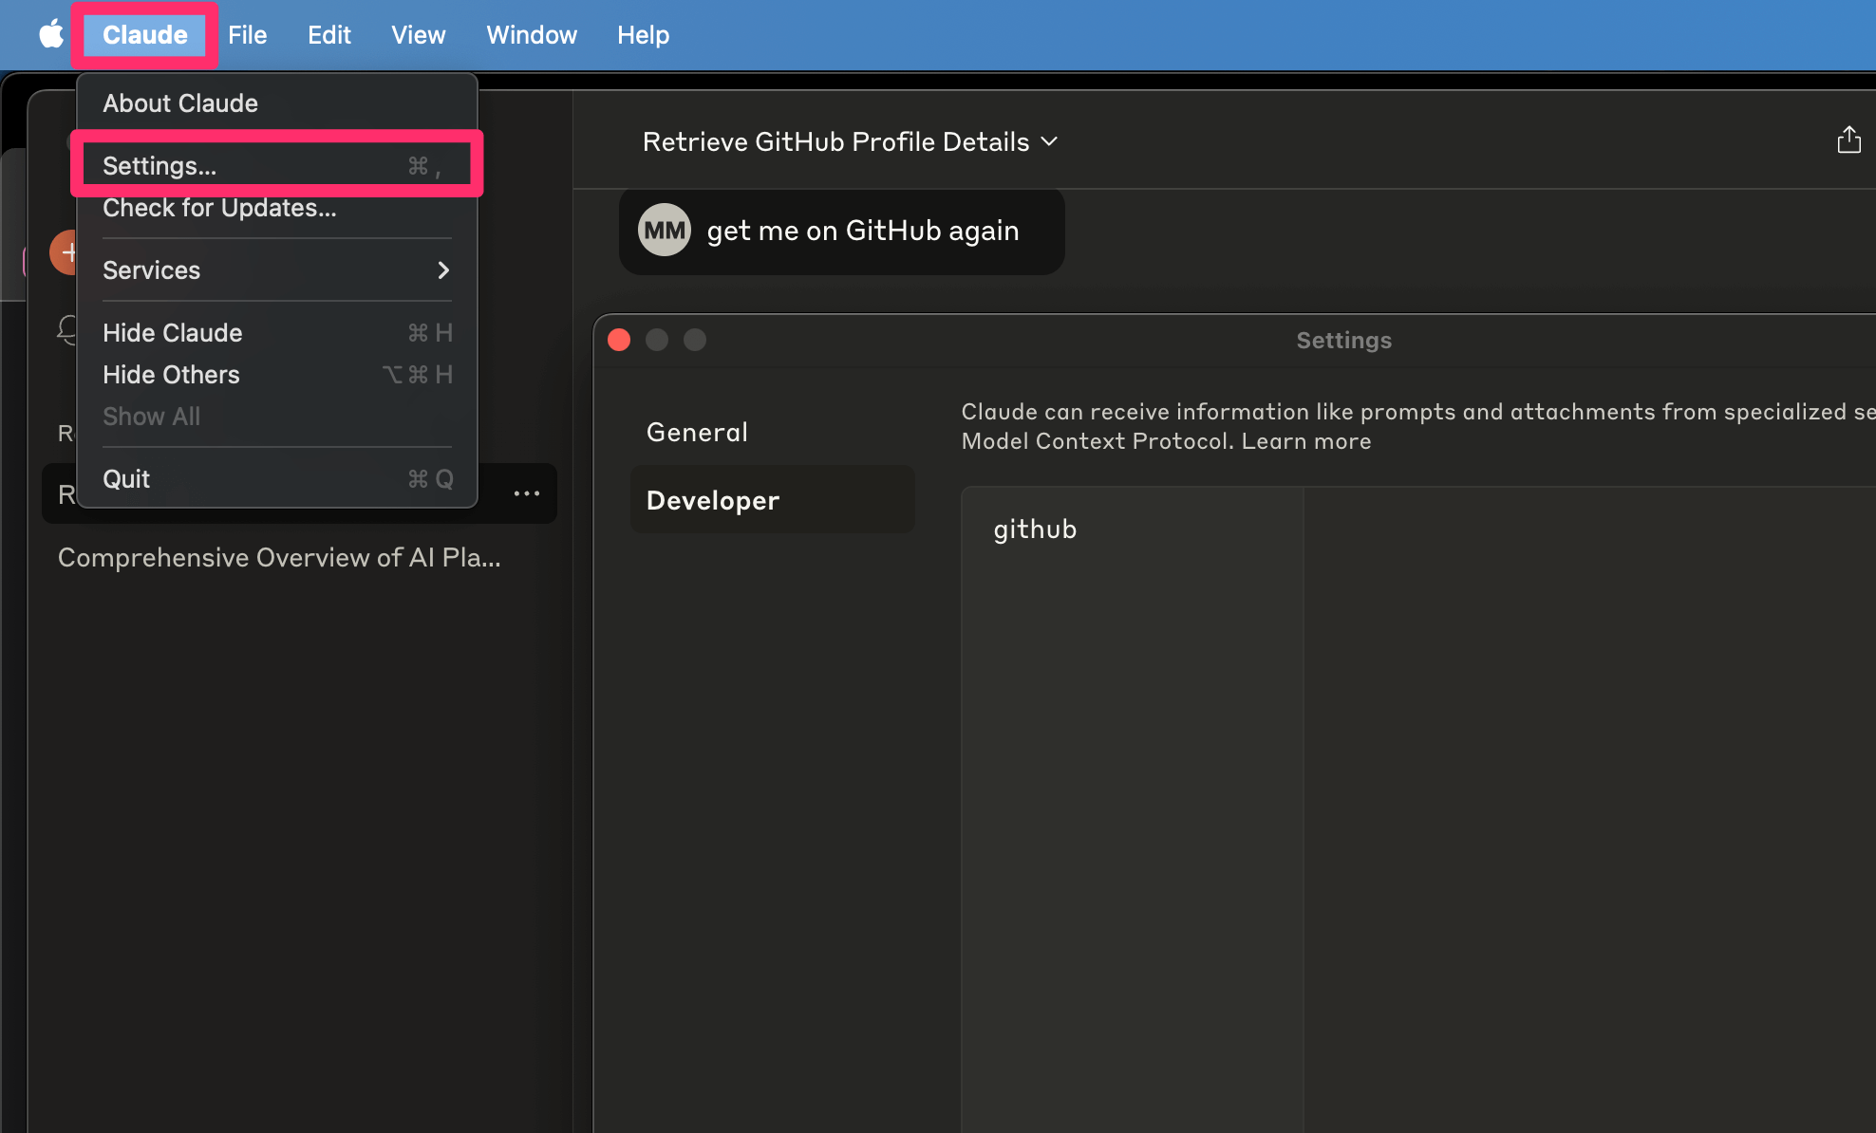Select Hide Claude menu entry
The image size is (1876, 1133).
pyautogui.click(x=173, y=333)
